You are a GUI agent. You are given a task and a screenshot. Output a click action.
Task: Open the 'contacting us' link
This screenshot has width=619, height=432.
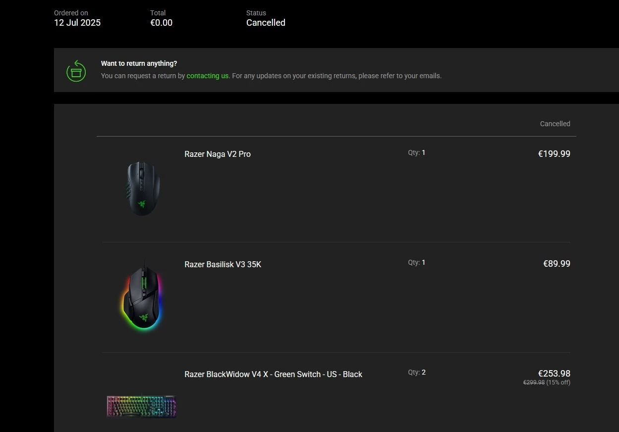tap(208, 76)
